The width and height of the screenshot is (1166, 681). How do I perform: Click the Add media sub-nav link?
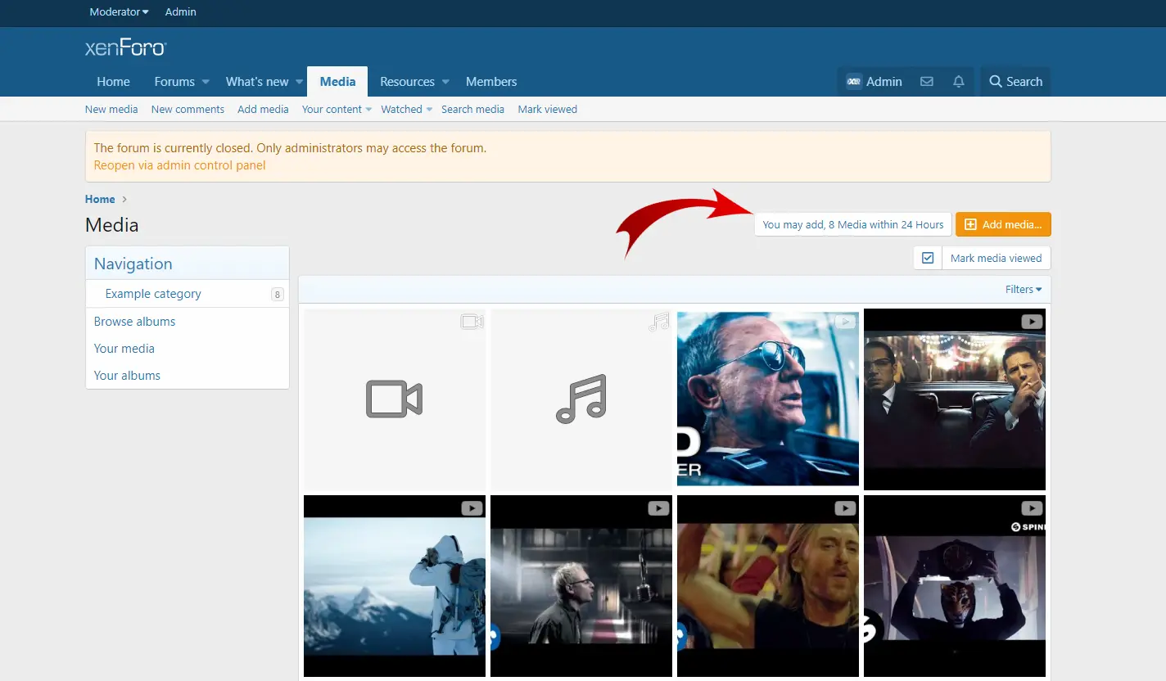pos(263,109)
